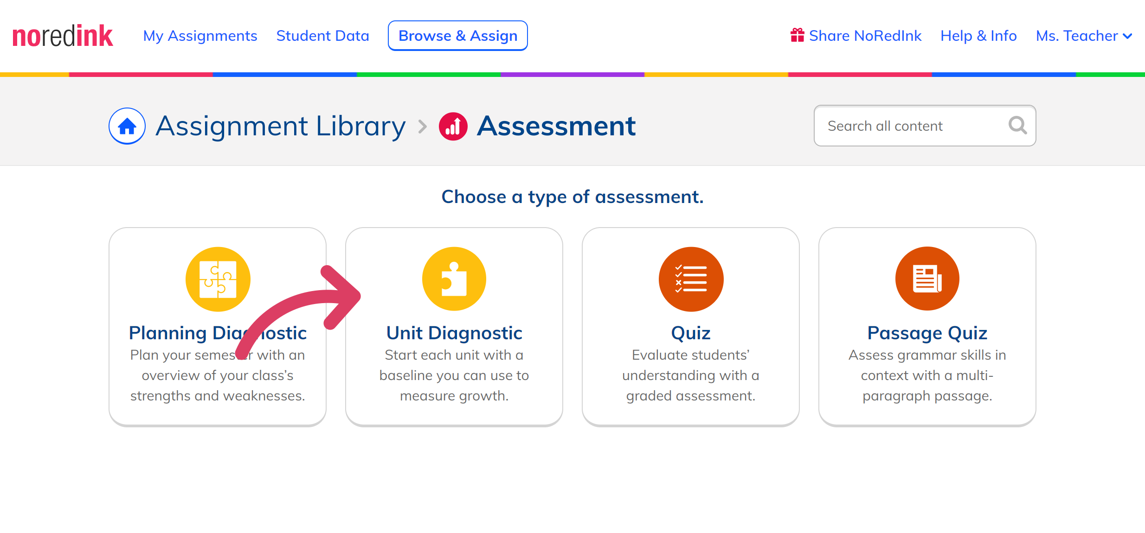Choose the Quiz card title
This screenshot has width=1145, height=533.
691,333
